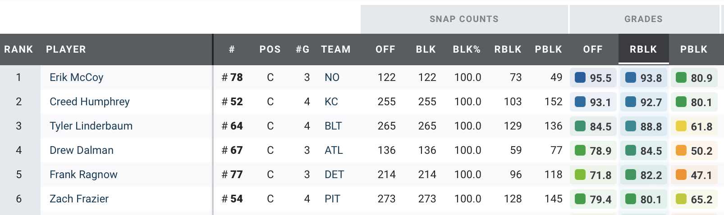
Task: Click the Creed Humphrey player link
Action: tap(89, 102)
